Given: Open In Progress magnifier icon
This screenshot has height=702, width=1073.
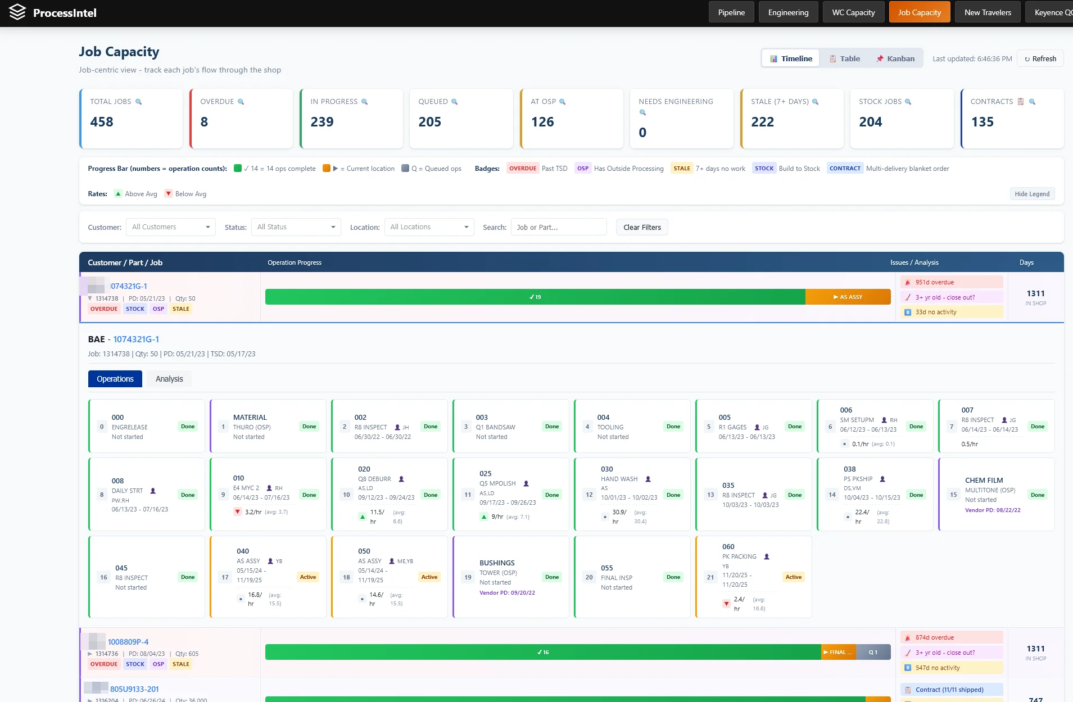Looking at the screenshot, I should point(364,102).
